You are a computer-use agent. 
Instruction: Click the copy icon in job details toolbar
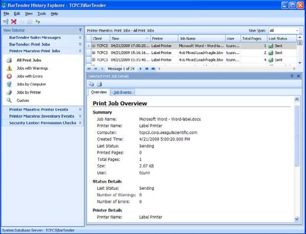tap(92, 84)
